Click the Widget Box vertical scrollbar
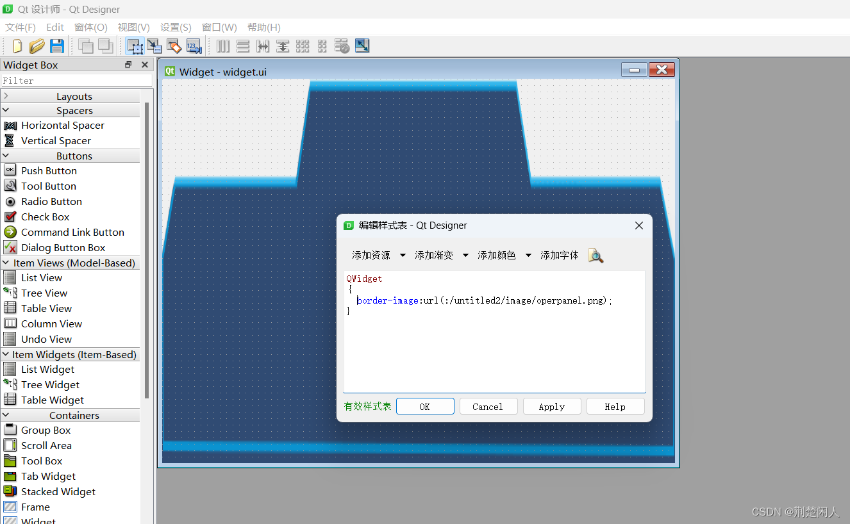The height and width of the screenshot is (524, 850). tap(147, 250)
